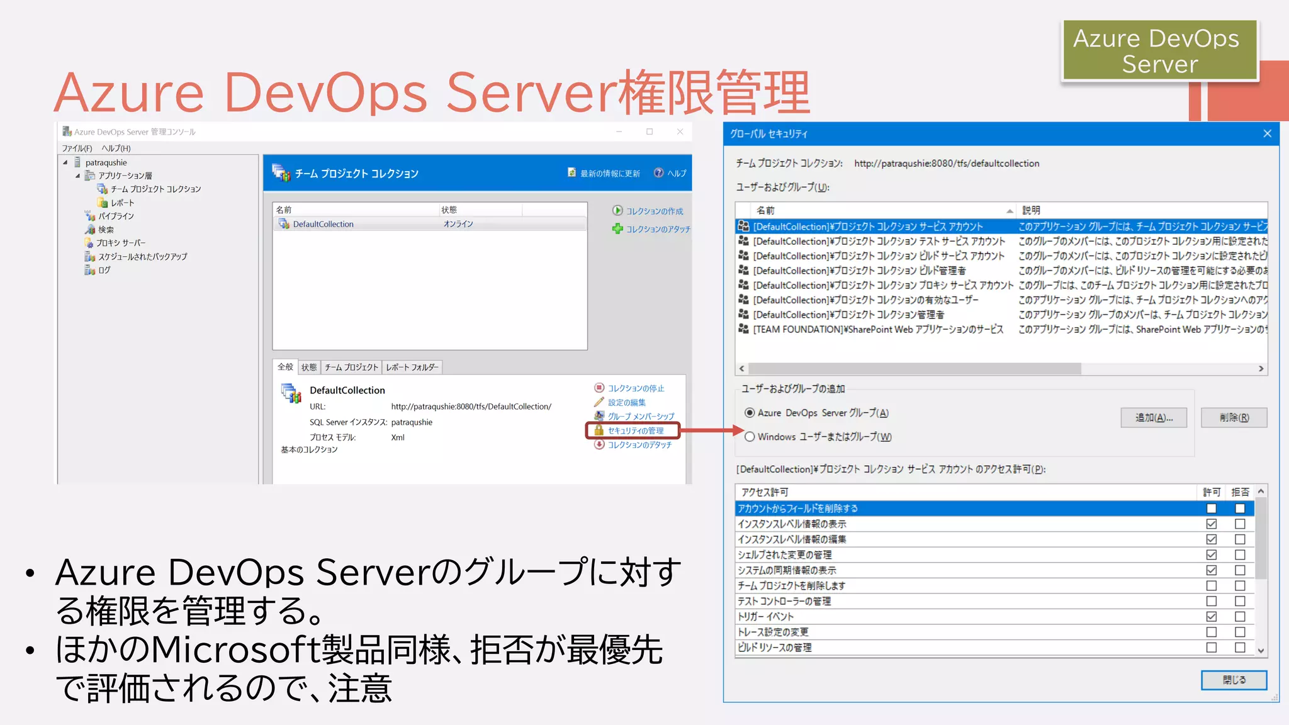Click the セキュリティの管理 lock icon
This screenshot has width=1289, height=725.
tap(599, 430)
